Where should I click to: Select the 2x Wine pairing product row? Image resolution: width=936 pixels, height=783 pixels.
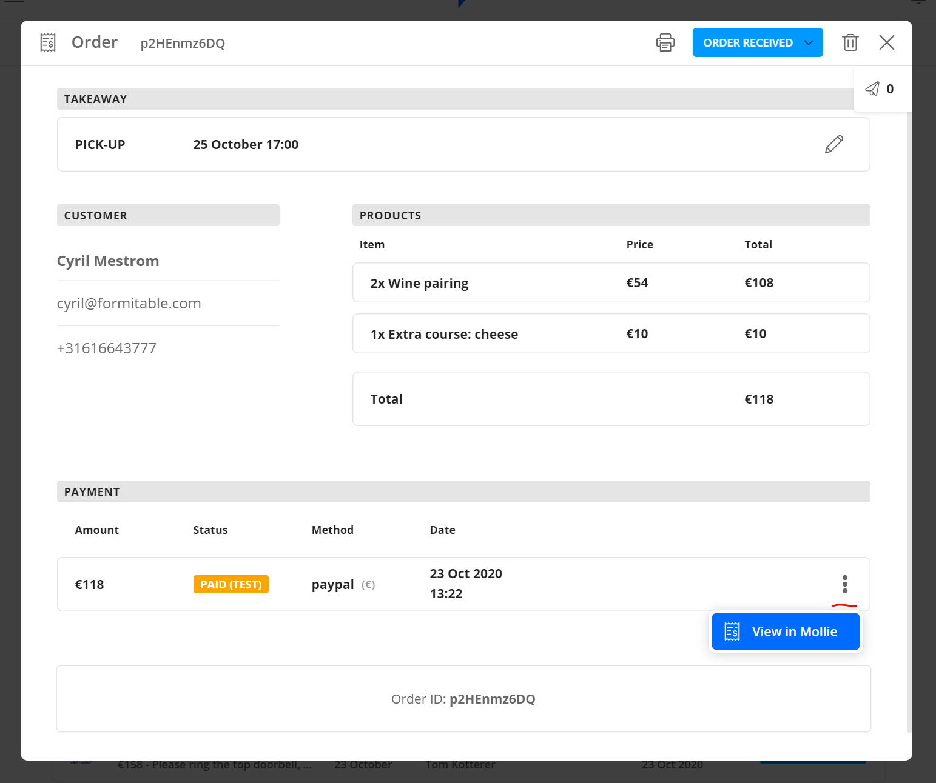pos(611,282)
